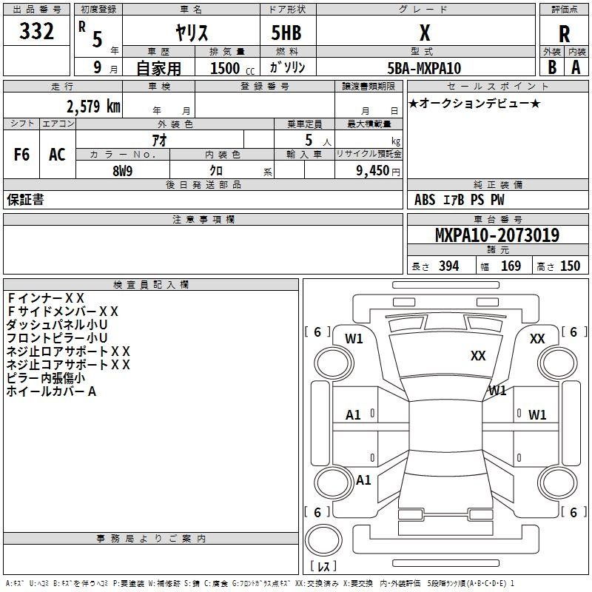
Task: Click the spare tire circle above [レス]
Action: click(x=323, y=540)
